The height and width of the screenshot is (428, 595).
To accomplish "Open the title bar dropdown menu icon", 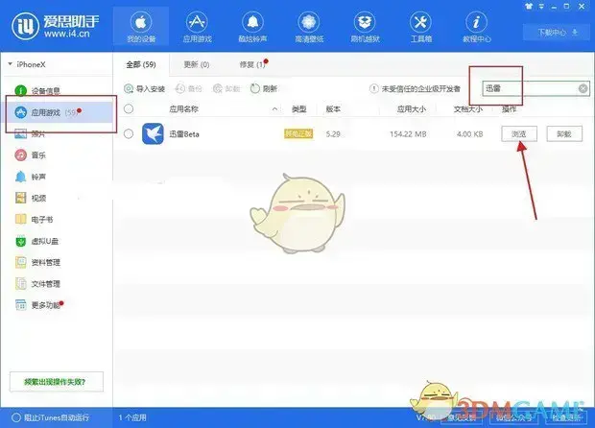I will point(541,6).
